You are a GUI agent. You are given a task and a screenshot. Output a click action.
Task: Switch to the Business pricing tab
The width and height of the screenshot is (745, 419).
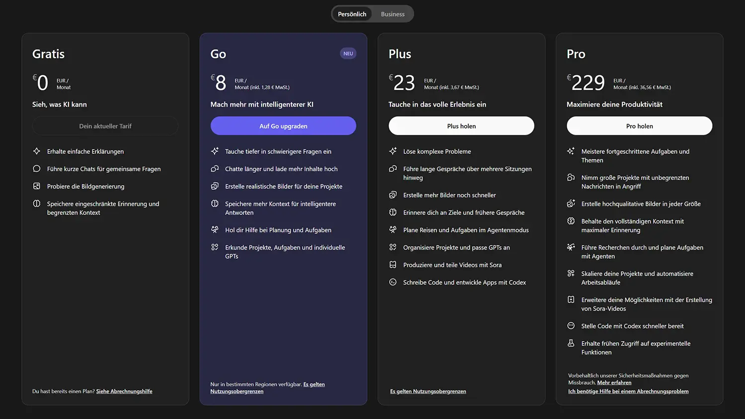[392, 14]
